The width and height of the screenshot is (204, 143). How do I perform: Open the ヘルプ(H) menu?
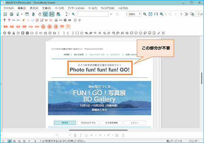tap(123, 8)
